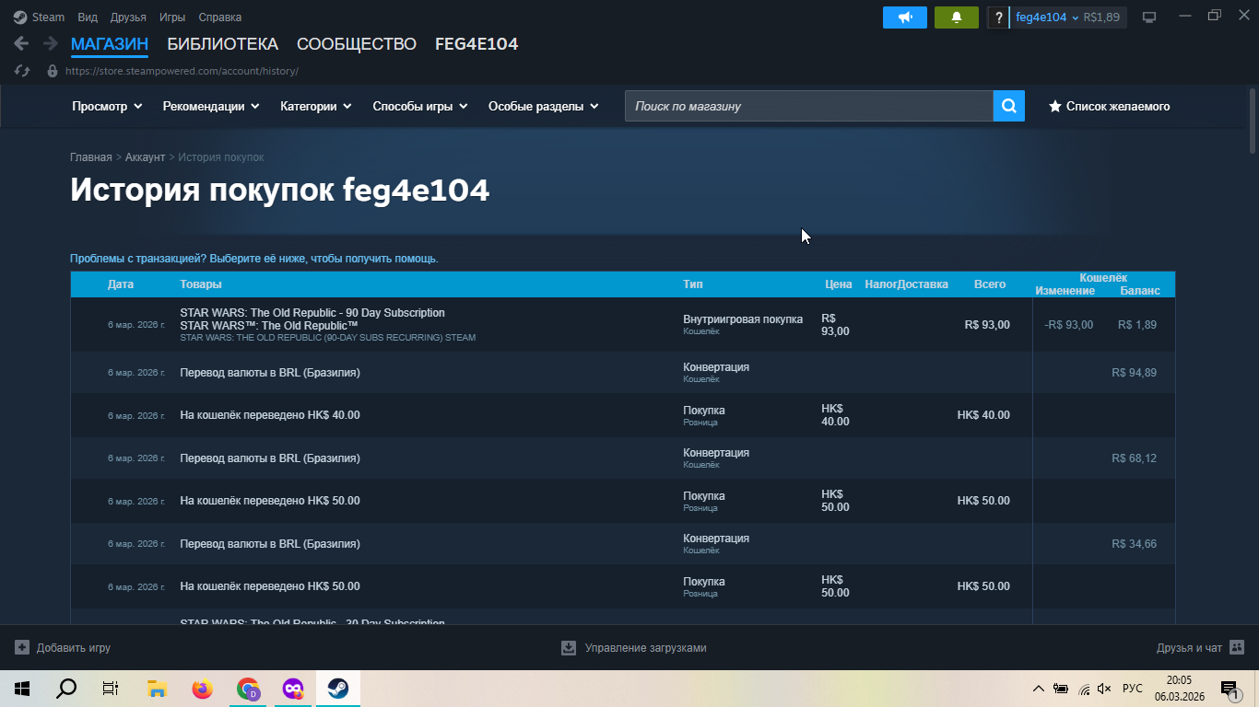1259x707 pixels.
Task: Reload the page with refresh icon
Action: [x=22, y=71]
